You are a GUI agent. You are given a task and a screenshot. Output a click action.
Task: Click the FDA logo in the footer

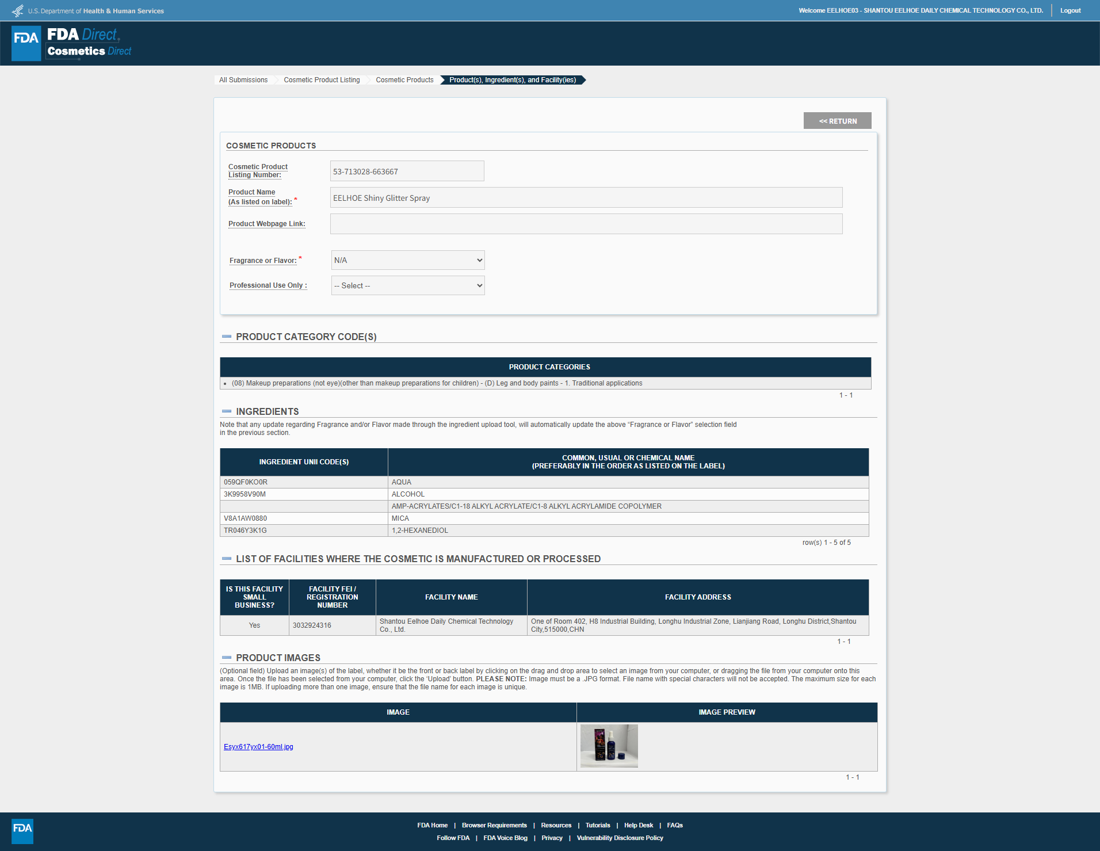(x=22, y=831)
